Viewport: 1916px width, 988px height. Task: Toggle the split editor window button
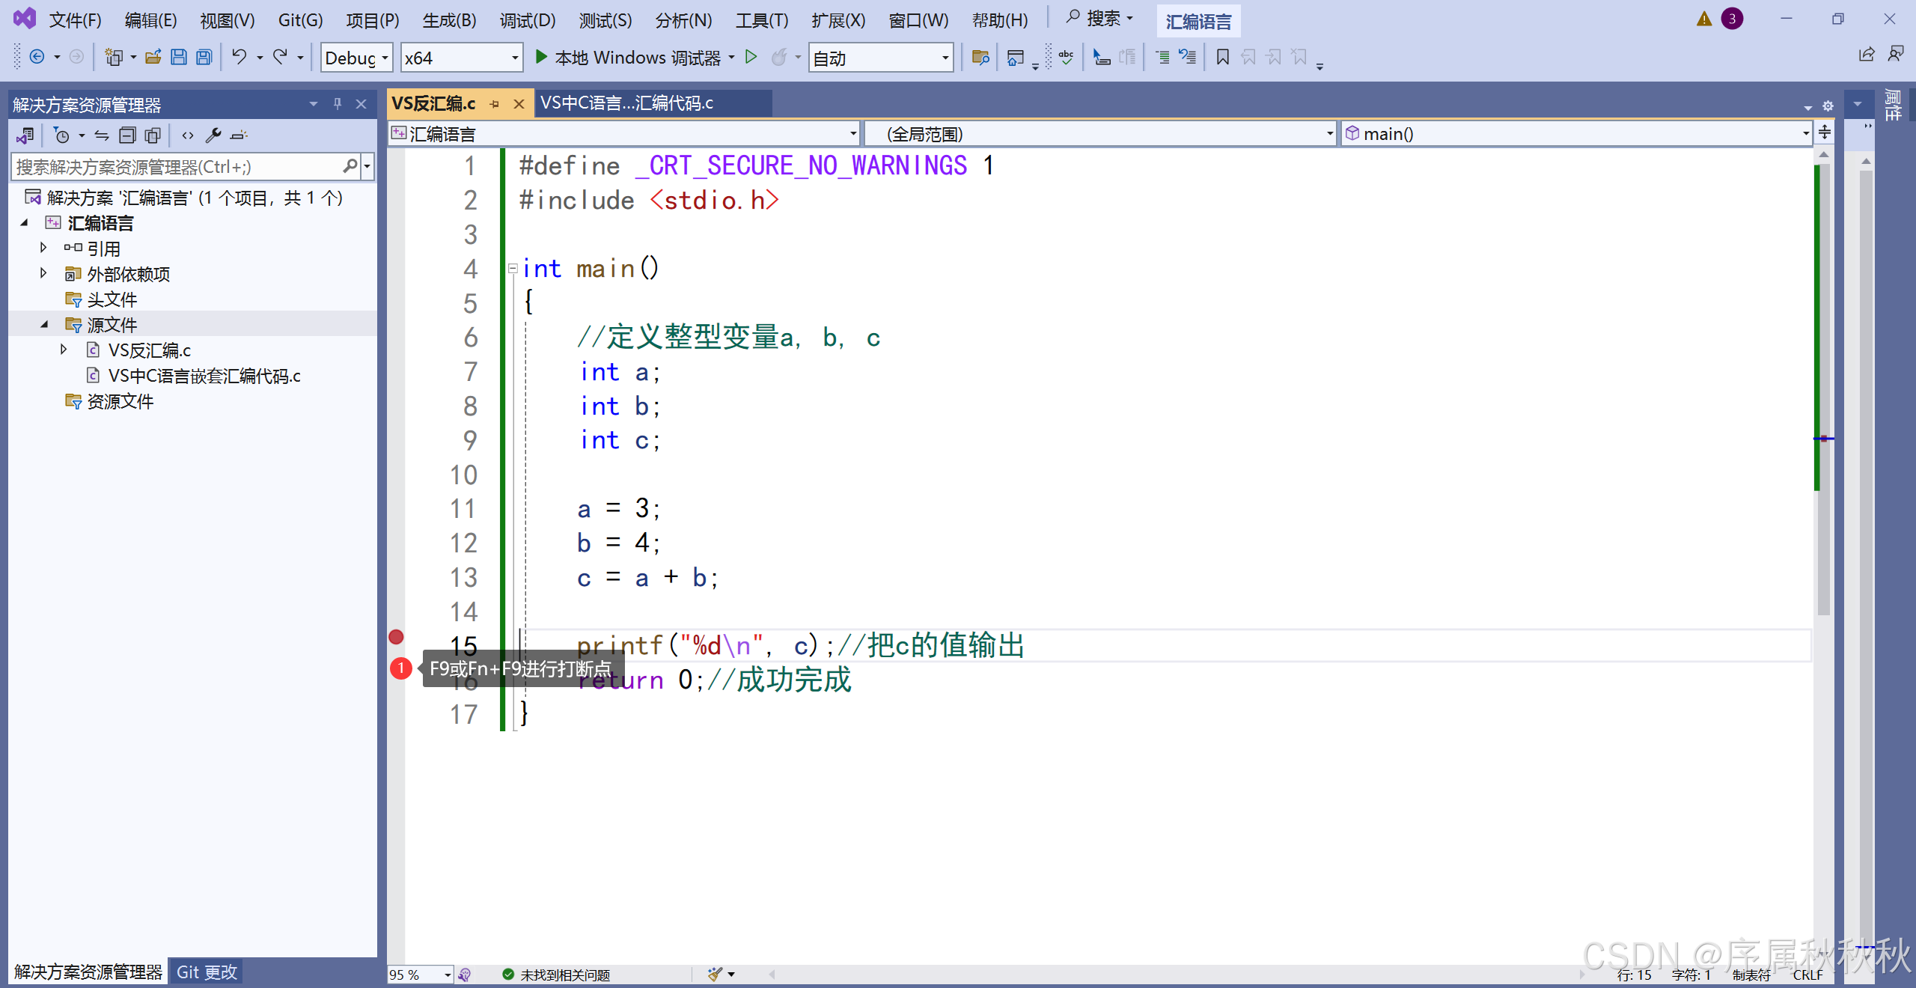point(1825,133)
